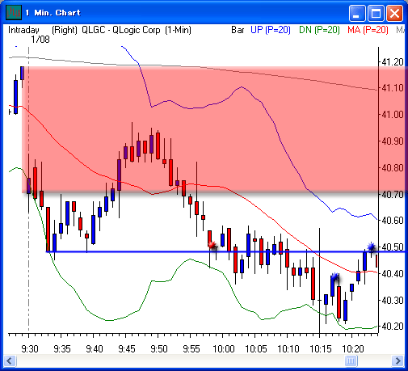Click the red star marker near 9:58
Screen dimensions: 408x371
[x=212, y=245]
